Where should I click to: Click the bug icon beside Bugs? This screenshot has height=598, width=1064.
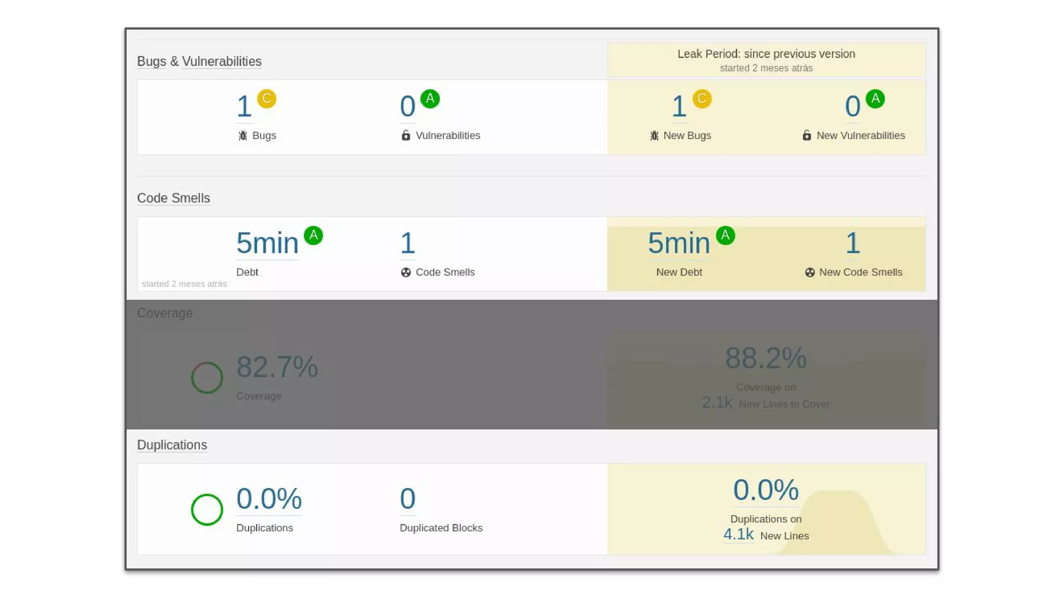click(x=243, y=135)
